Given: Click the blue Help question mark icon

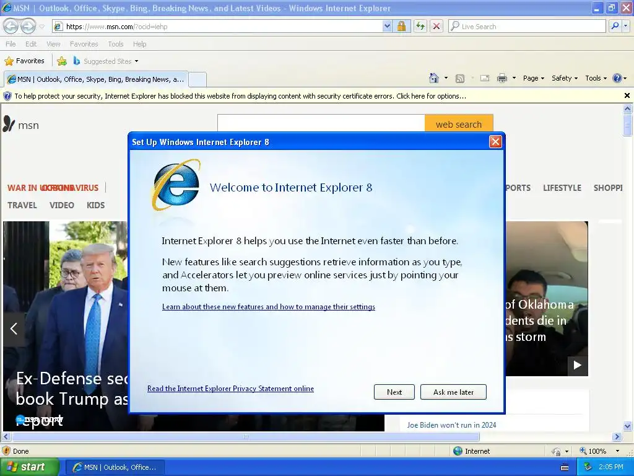Looking at the screenshot, I should (x=617, y=78).
